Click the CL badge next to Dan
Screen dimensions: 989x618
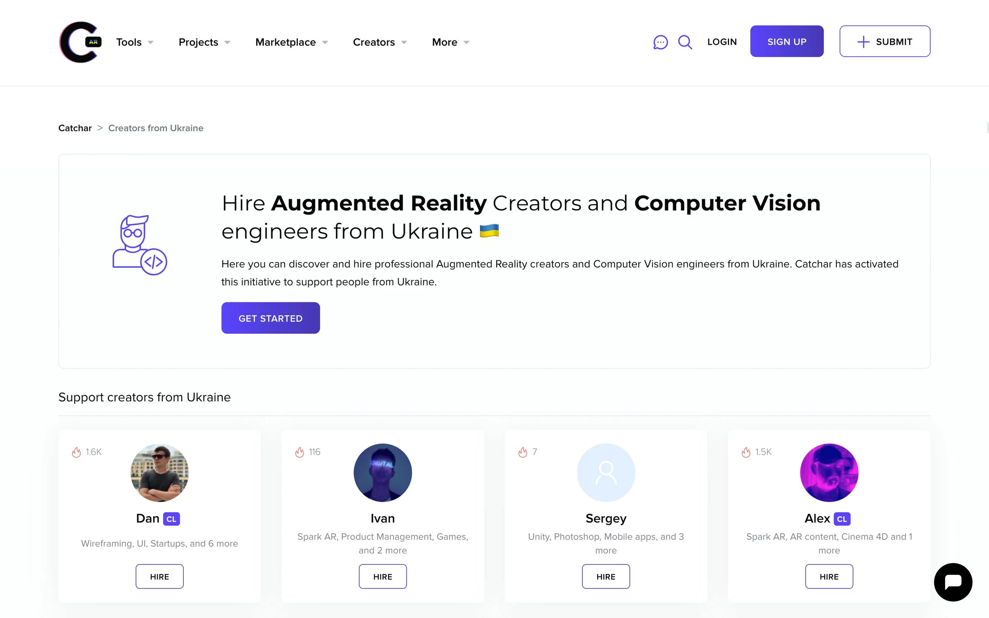[x=171, y=519]
